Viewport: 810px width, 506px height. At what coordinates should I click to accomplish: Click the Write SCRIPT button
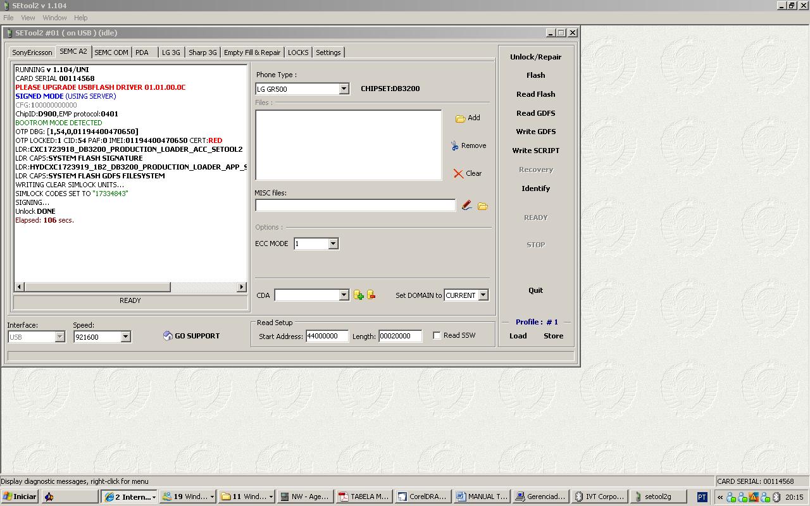[535, 151]
